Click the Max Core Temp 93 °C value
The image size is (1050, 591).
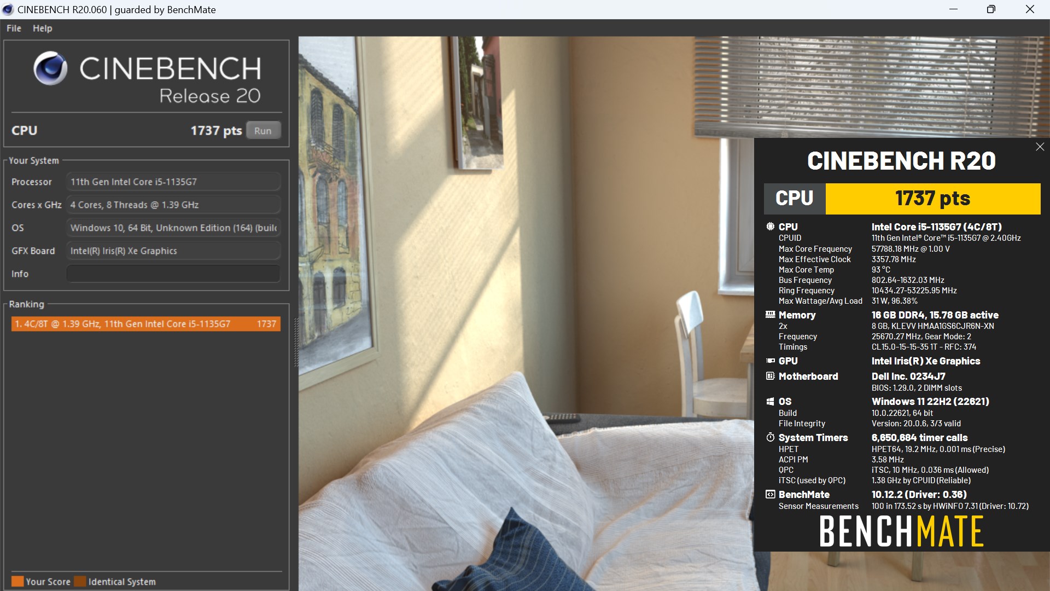click(880, 270)
